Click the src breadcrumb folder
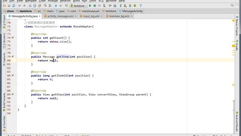This screenshot has width=241, height=136. (38, 11)
